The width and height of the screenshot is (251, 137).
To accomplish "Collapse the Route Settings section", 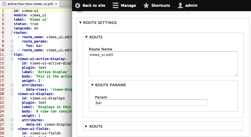I will tap(81, 22).
